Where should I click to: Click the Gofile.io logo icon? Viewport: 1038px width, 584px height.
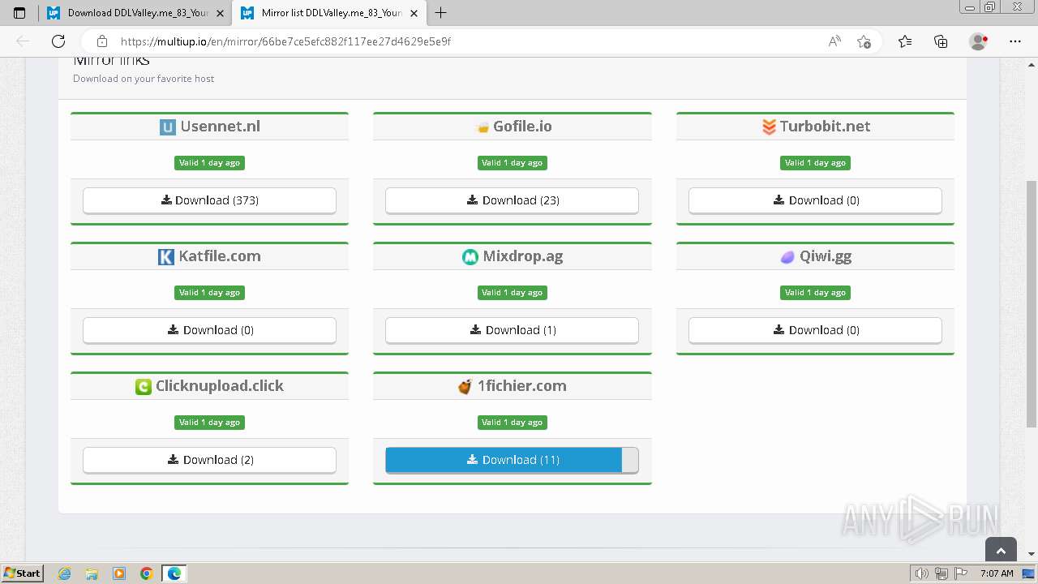[x=482, y=127]
